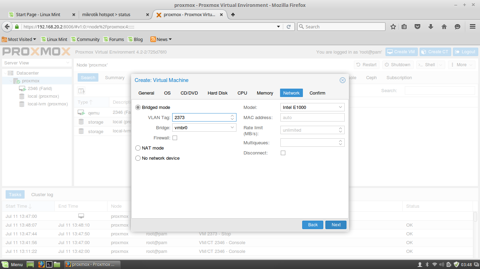This screenshot has height=269, width=480.
Task: Click the Create CT button
Action: (435, 52)
